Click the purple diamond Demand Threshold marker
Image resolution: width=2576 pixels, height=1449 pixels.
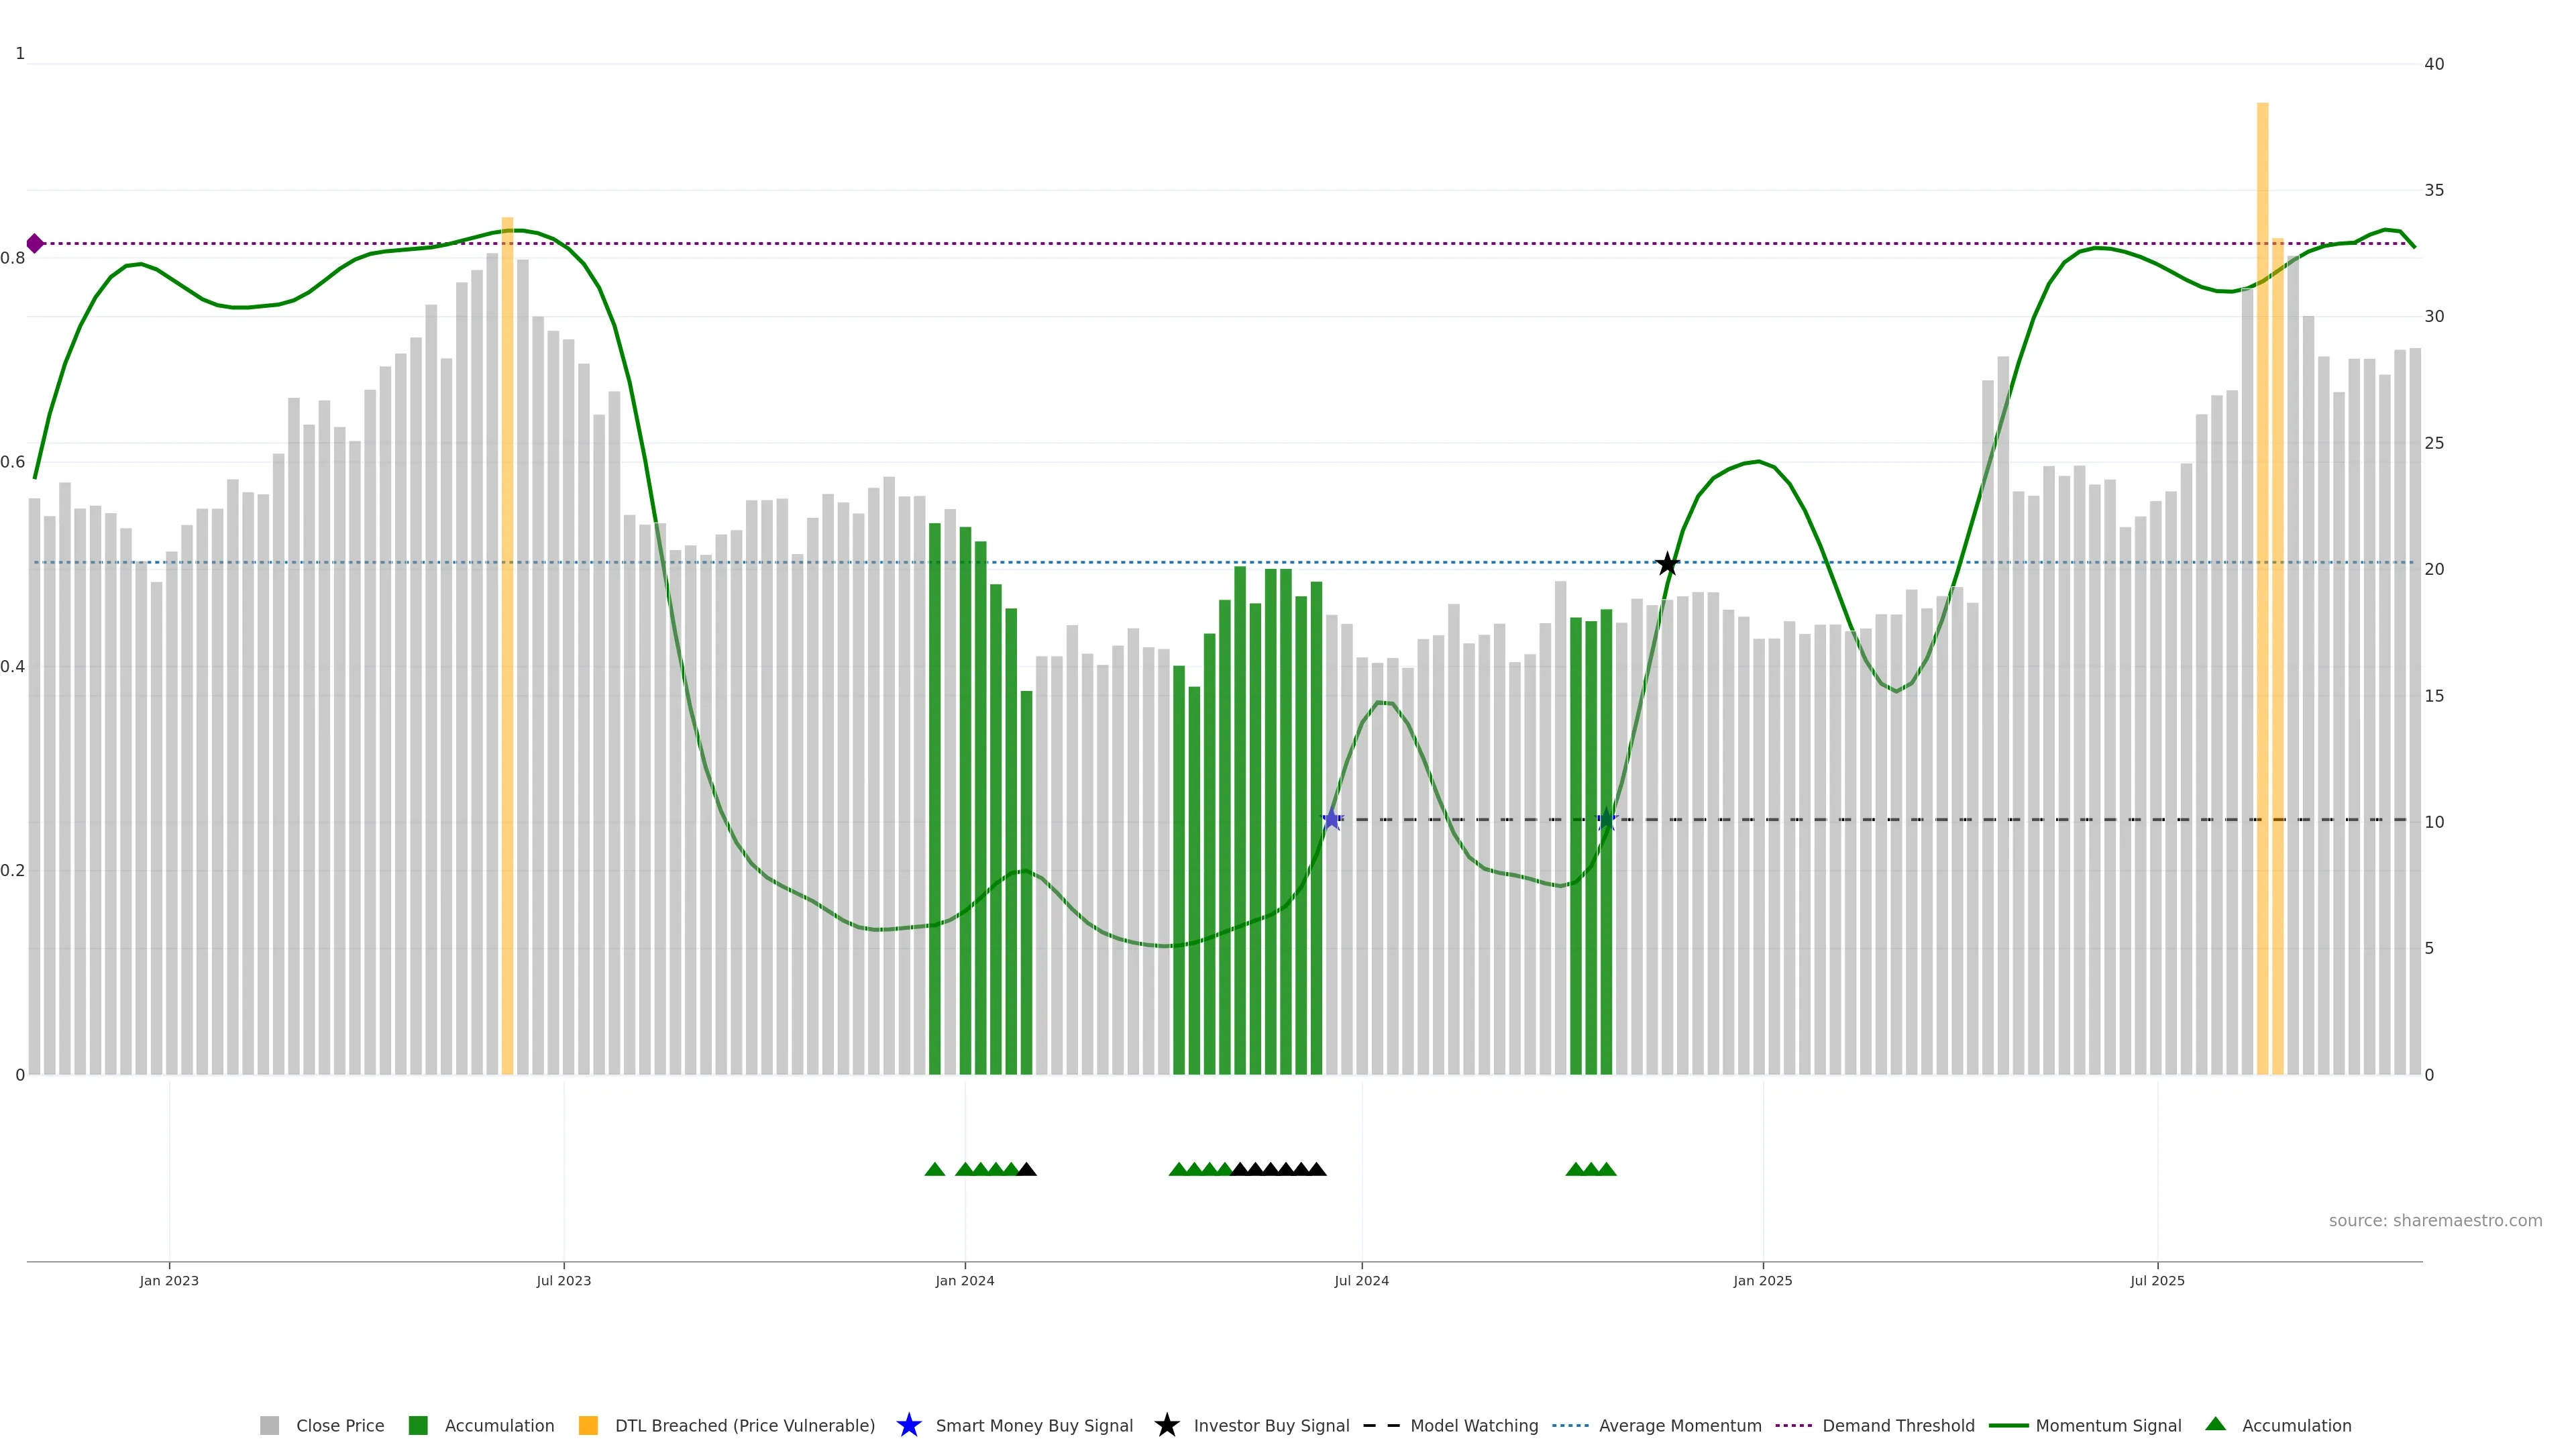click(35, 243)
